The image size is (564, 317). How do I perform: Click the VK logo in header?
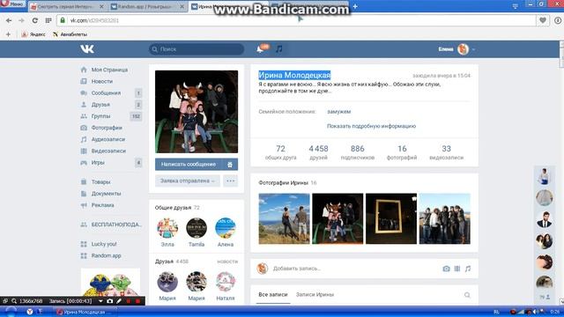(x=87, y=49)
